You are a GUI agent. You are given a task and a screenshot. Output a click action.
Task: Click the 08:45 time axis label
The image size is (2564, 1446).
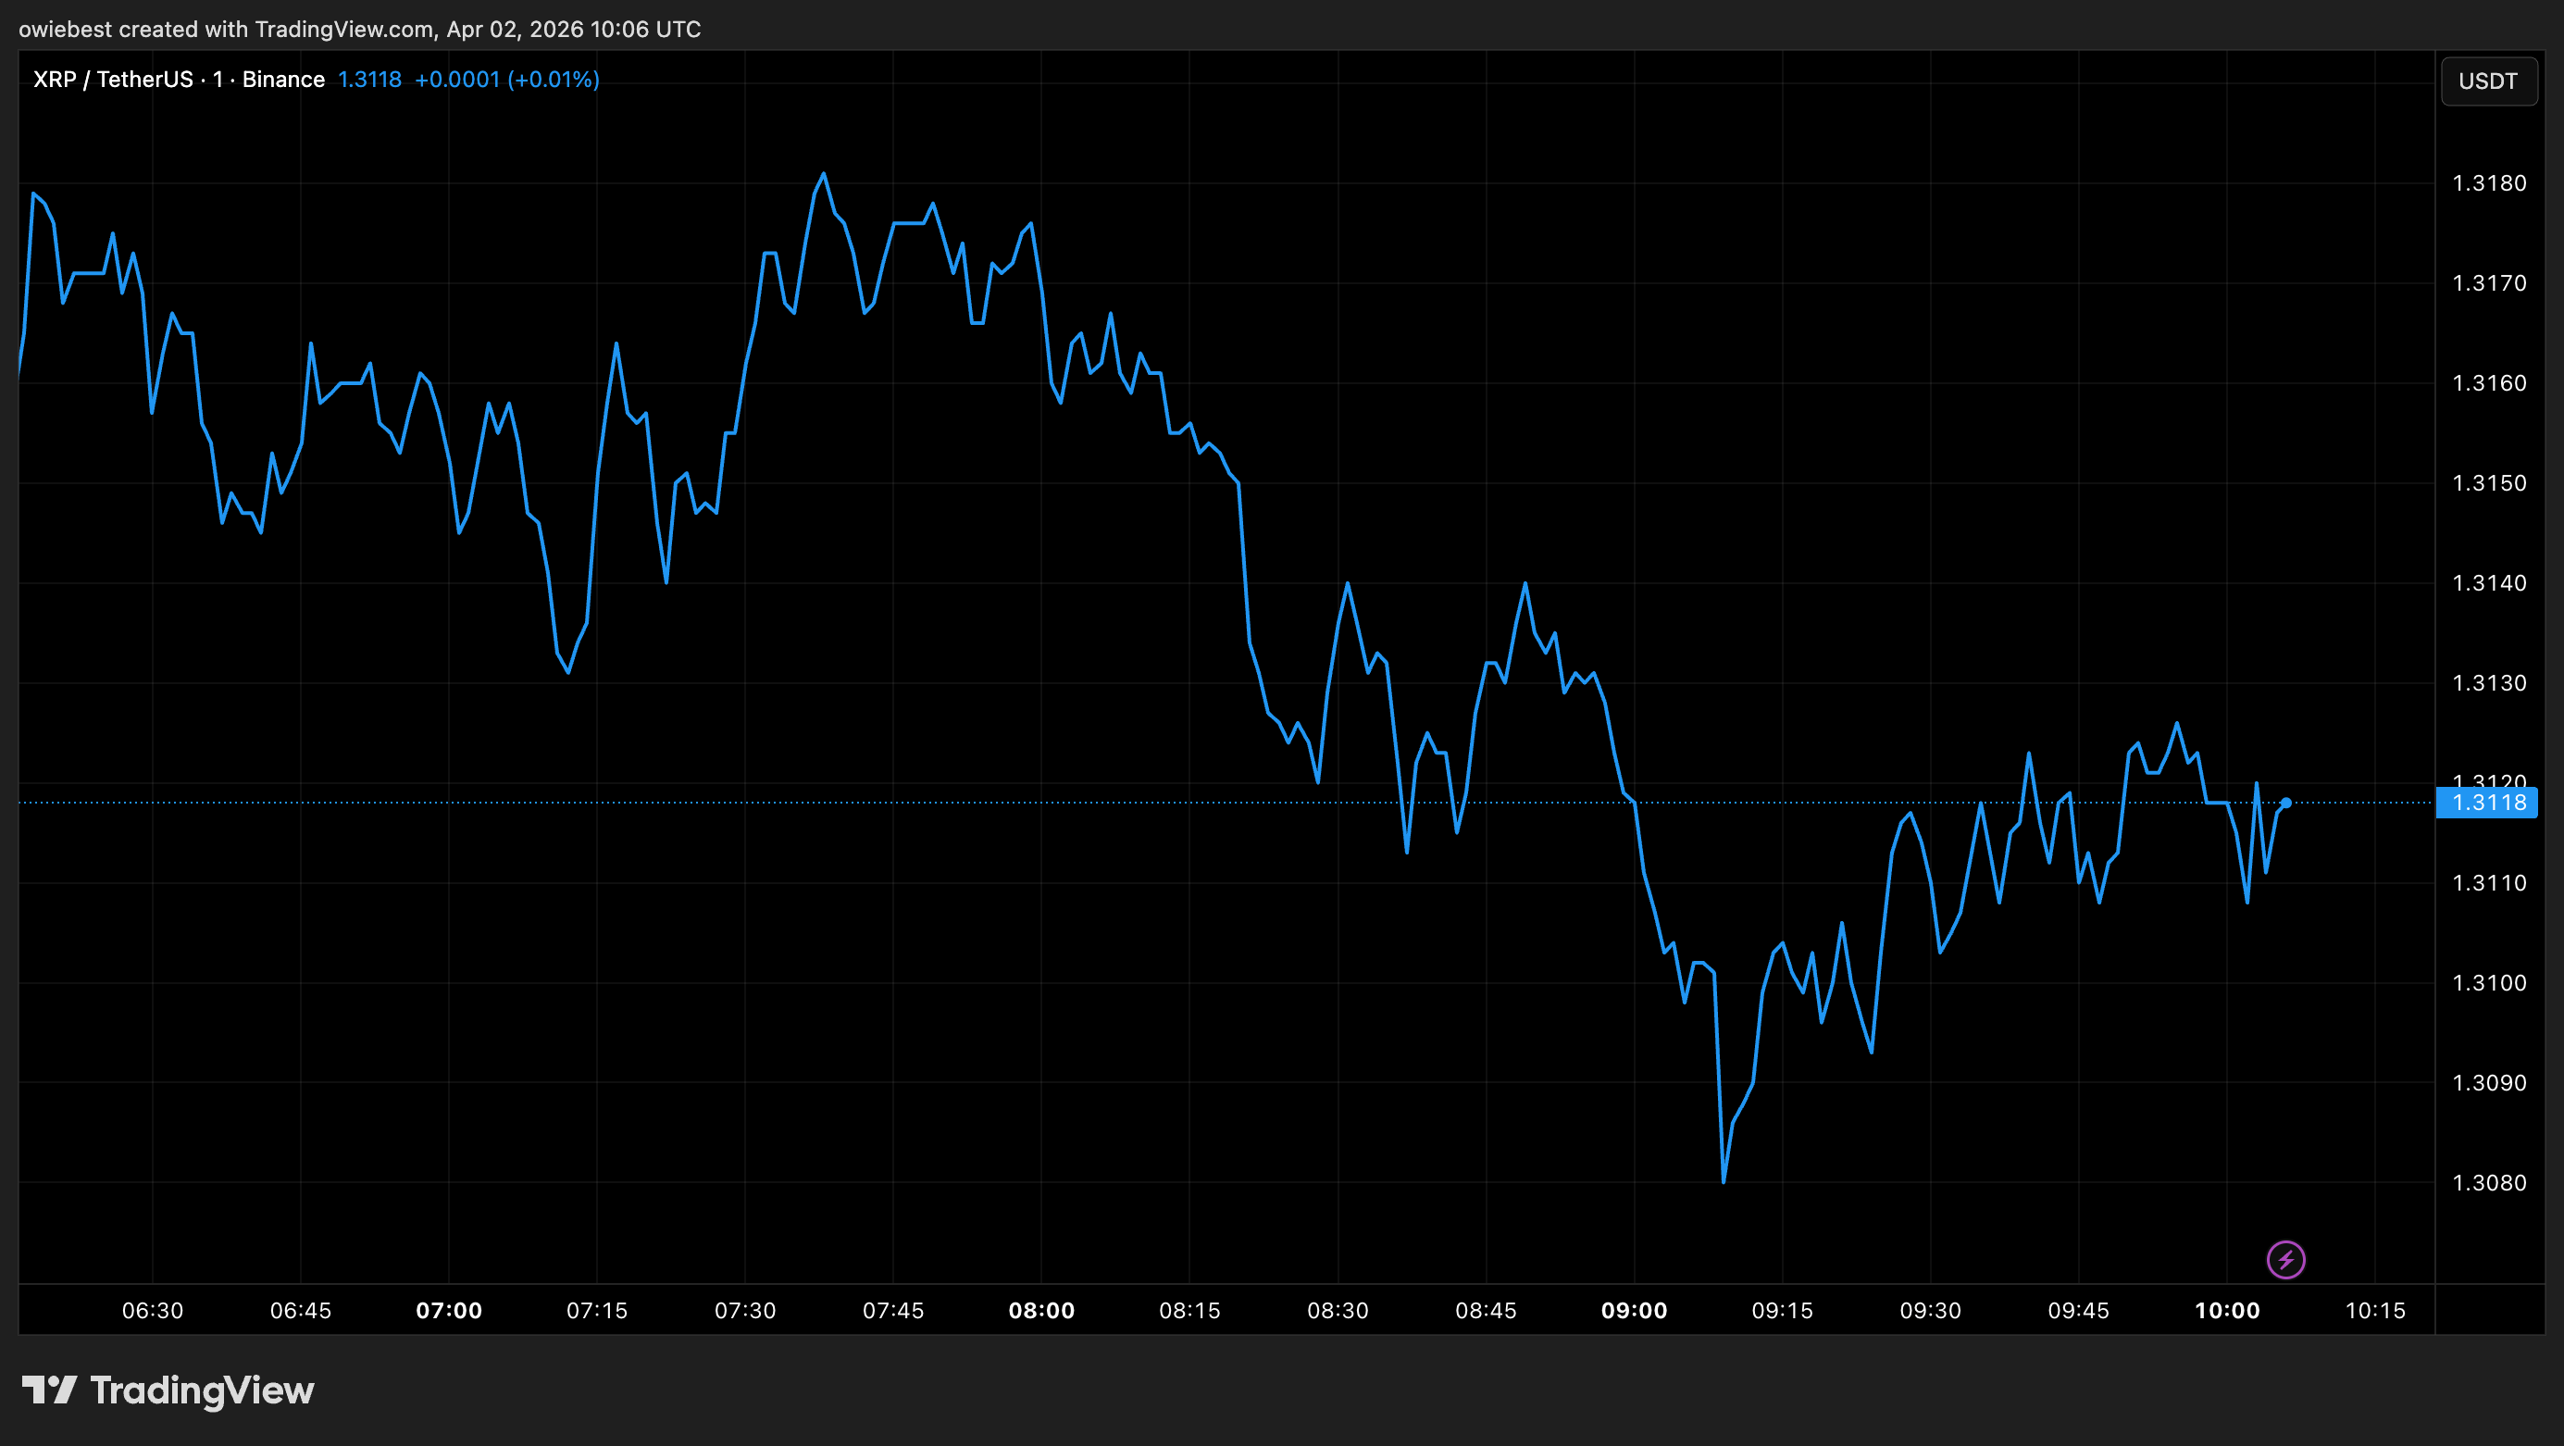[x=1485, y=1310]
